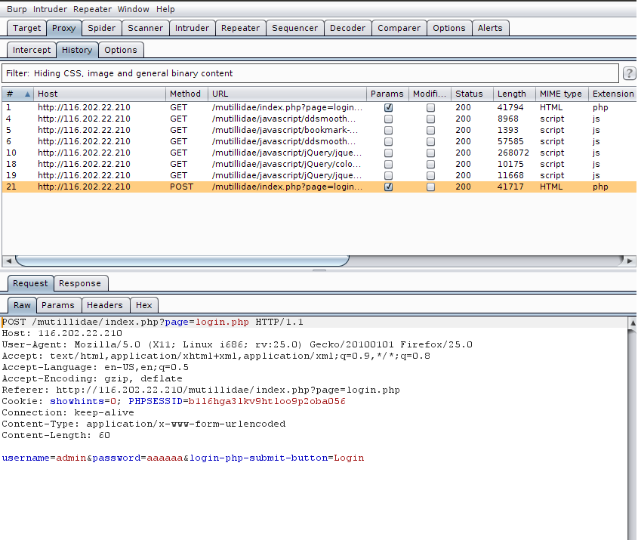Select the History sub-tab

pyautogui.click(x=77, y=50)
